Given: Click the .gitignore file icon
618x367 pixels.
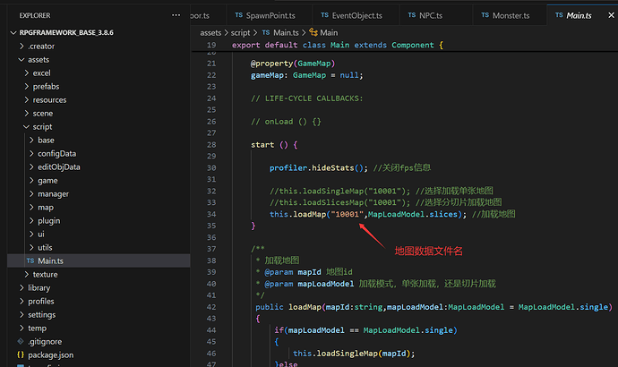Looking at the screenshot, I should [20, 341].
